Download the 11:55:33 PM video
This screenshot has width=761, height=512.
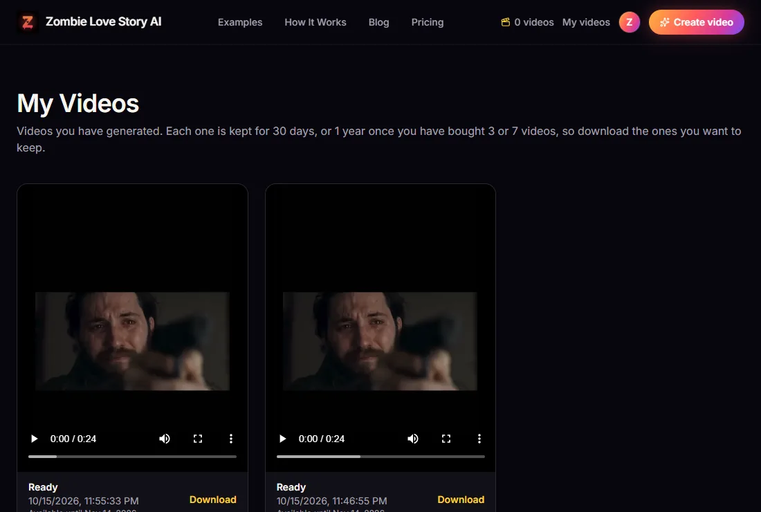click(212, 500)
